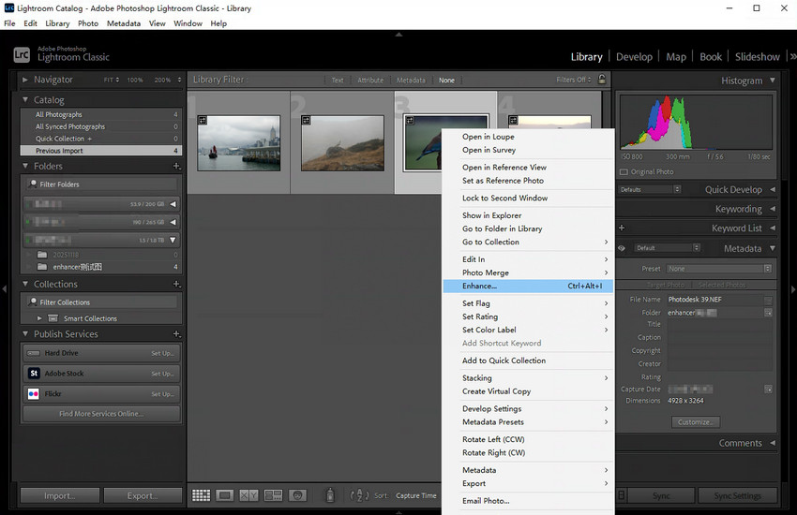Click the Import... button
Image resolution: width=797 pixels, height=515 pixels.
[59, 495]
